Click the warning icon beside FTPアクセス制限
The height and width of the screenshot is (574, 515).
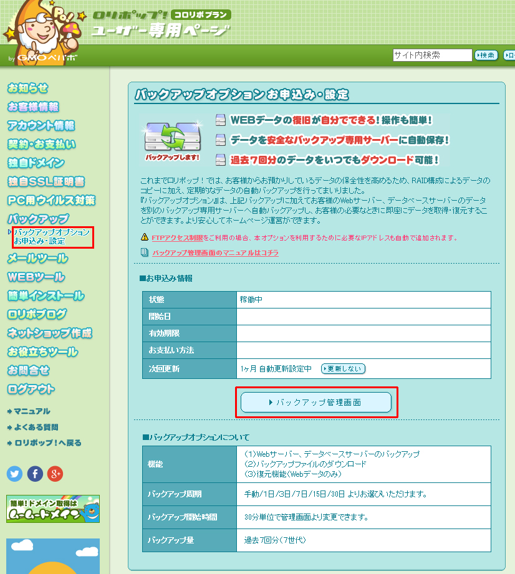145,237
